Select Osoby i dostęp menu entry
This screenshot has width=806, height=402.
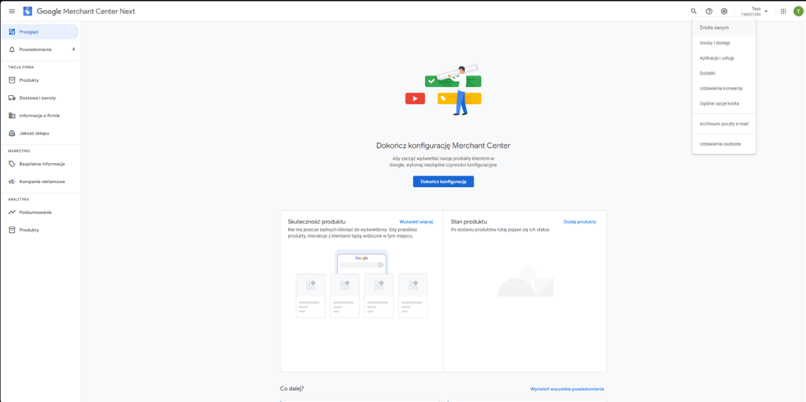724,43
